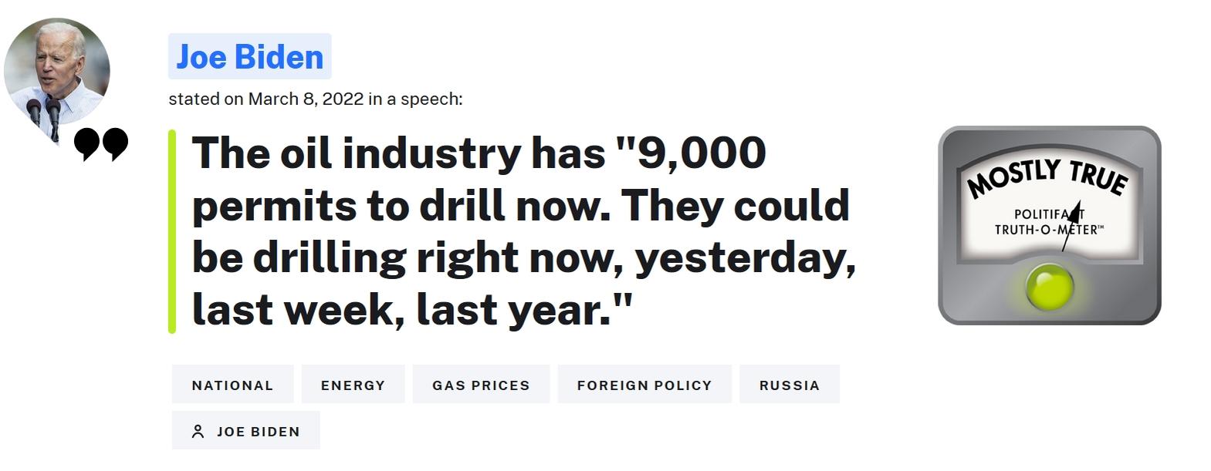Click the green vertical bar beside the quote
The image size is (1211, 471).
172,230
